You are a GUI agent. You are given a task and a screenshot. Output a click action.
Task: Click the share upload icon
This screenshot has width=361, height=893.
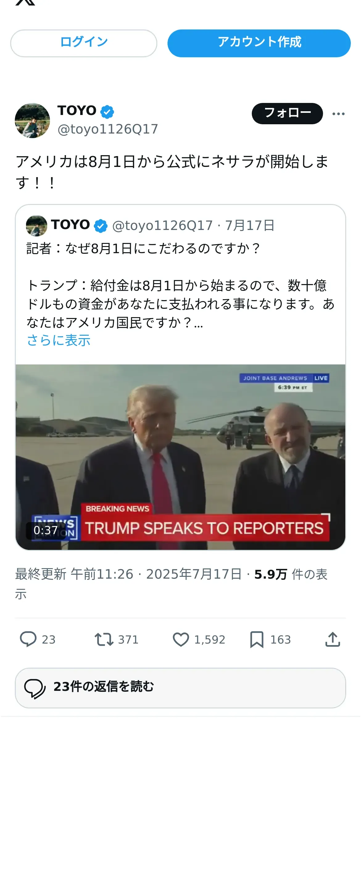[333, 639]
